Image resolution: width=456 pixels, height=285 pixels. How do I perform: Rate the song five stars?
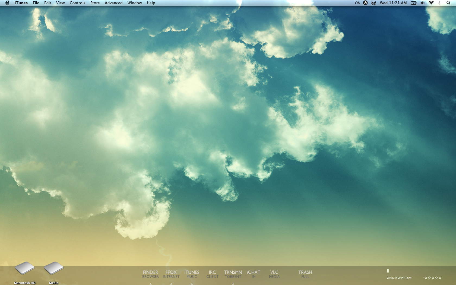pos(440,278)
